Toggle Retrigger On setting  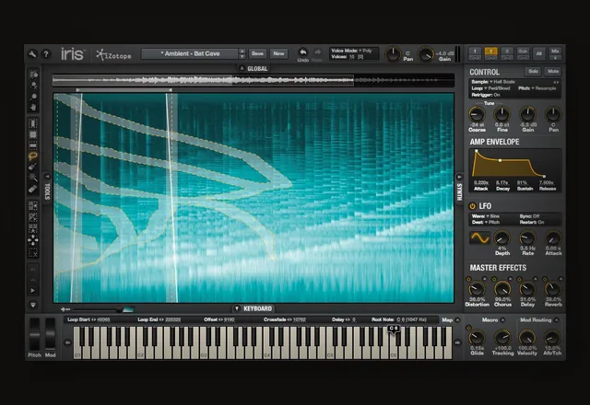tap(486, 95)
